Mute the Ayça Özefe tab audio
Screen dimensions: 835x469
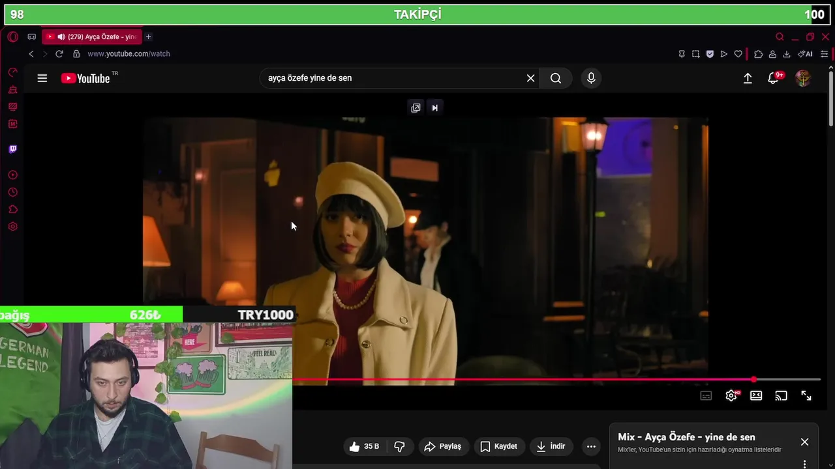tap(61, 37)
